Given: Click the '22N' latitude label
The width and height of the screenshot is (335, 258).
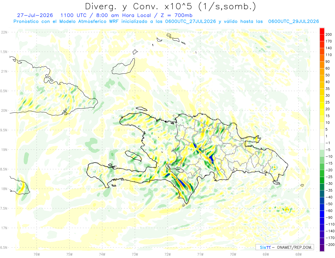Looking at the screenshot, I should click(x=4, y=32).
